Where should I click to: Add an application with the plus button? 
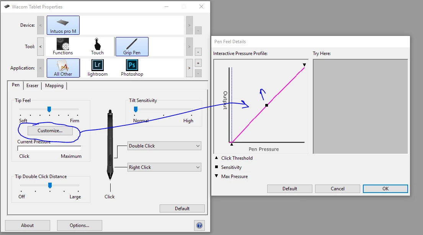pos(198,63)
